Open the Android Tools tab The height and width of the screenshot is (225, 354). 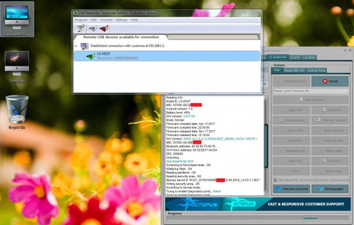(x=316, y=71)
